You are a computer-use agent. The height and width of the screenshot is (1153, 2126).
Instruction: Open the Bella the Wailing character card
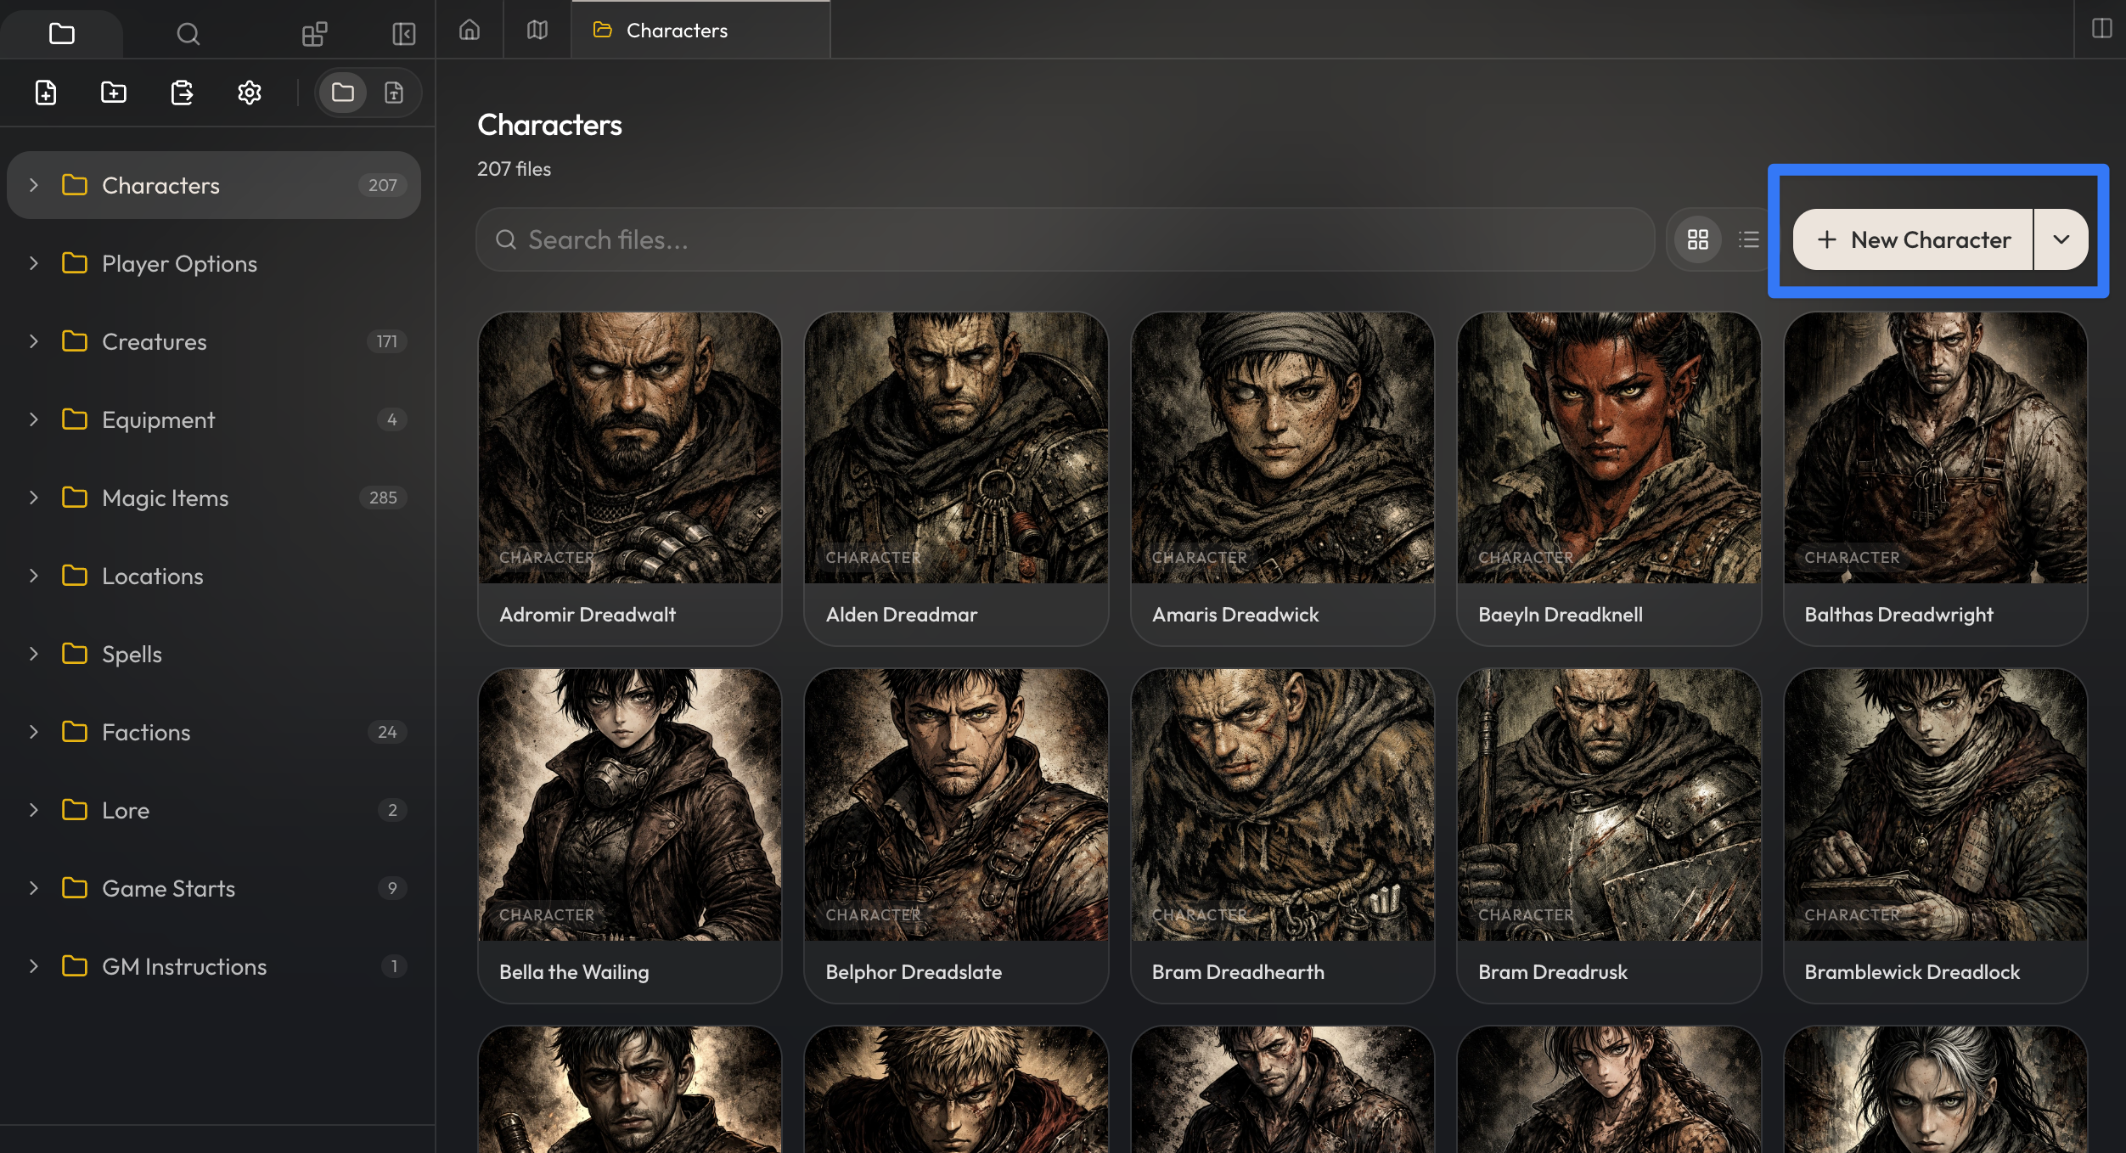point(630,836)
